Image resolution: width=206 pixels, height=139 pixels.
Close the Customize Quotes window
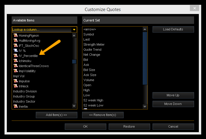pos(194,8)
